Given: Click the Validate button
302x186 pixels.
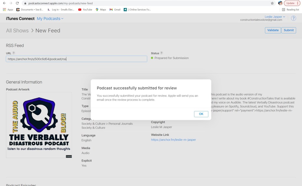Looking at the screenshot, I should [x=273, y=30].
